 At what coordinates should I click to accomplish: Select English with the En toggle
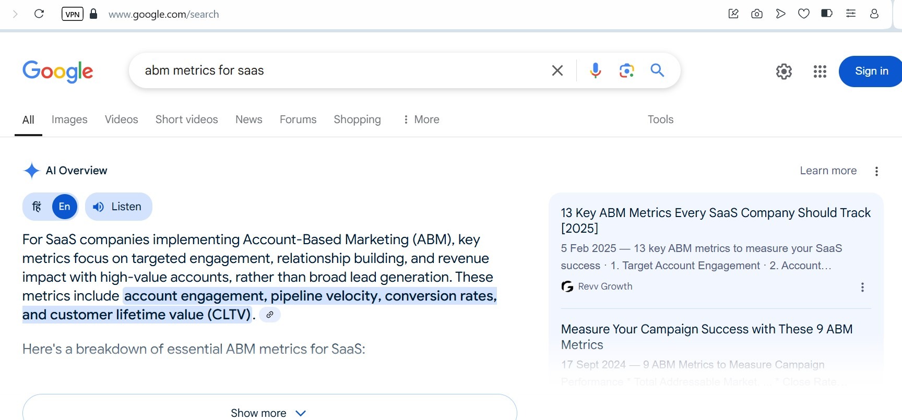(64, 207)
